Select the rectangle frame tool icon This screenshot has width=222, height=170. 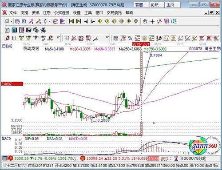tap(67, 38)
